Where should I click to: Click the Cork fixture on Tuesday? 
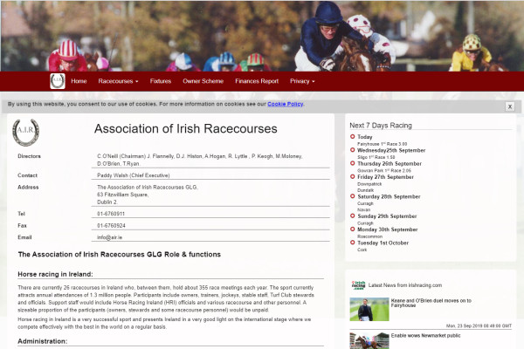tap(362, 250)
